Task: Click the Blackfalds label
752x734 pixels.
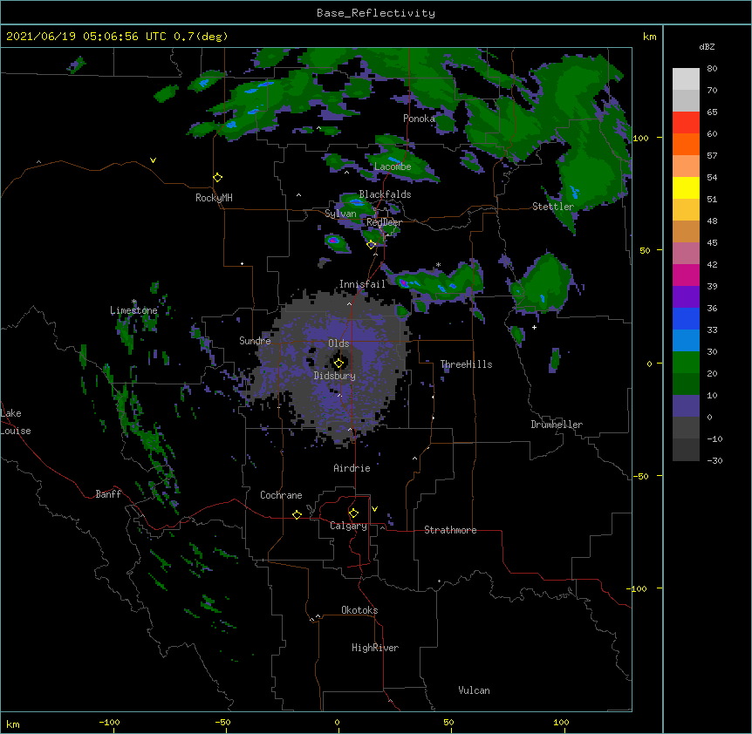Action: pos(385,194)
